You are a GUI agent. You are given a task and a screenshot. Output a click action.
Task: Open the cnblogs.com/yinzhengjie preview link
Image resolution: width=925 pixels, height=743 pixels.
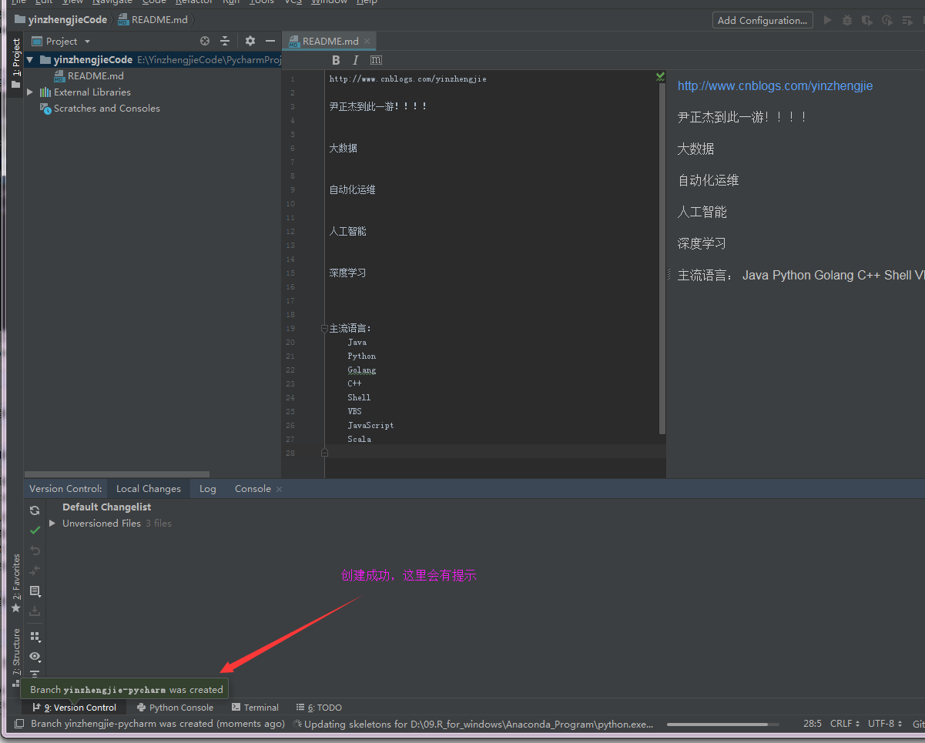click(775, 86)
